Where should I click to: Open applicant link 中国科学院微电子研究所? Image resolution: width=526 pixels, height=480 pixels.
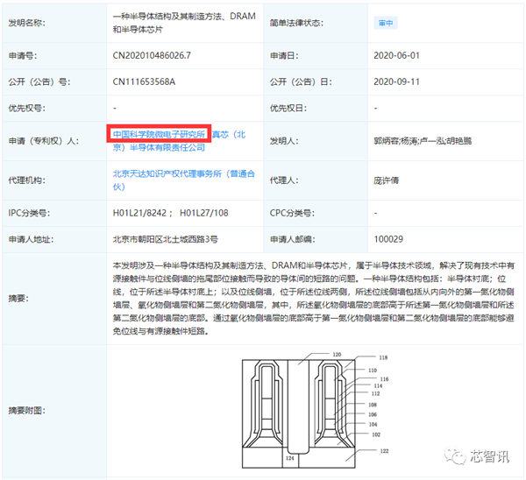tap(159, 134)
